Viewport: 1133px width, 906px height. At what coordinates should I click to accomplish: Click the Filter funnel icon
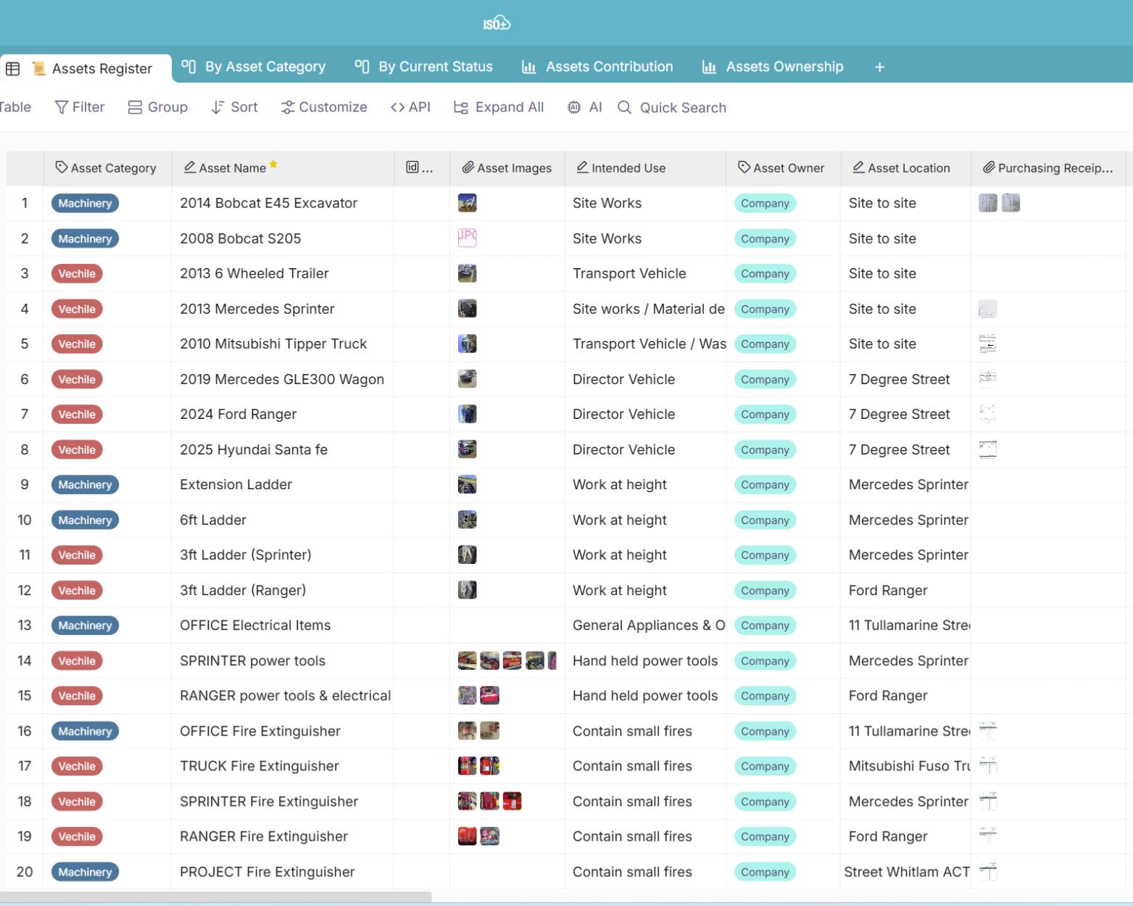(x=62, y=107)
